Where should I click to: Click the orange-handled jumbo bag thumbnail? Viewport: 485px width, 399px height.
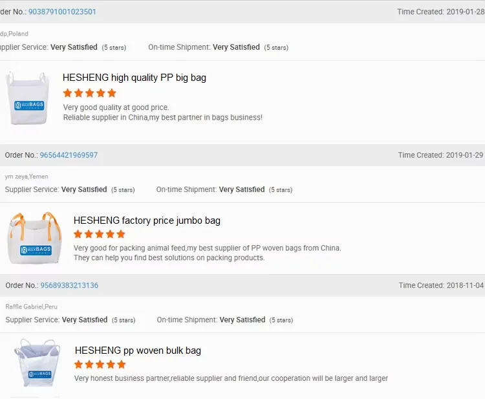35,237
